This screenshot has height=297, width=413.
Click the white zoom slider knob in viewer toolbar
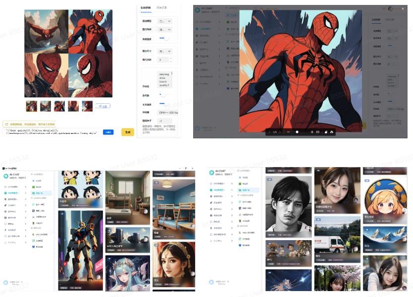click(x=297, y=132)
